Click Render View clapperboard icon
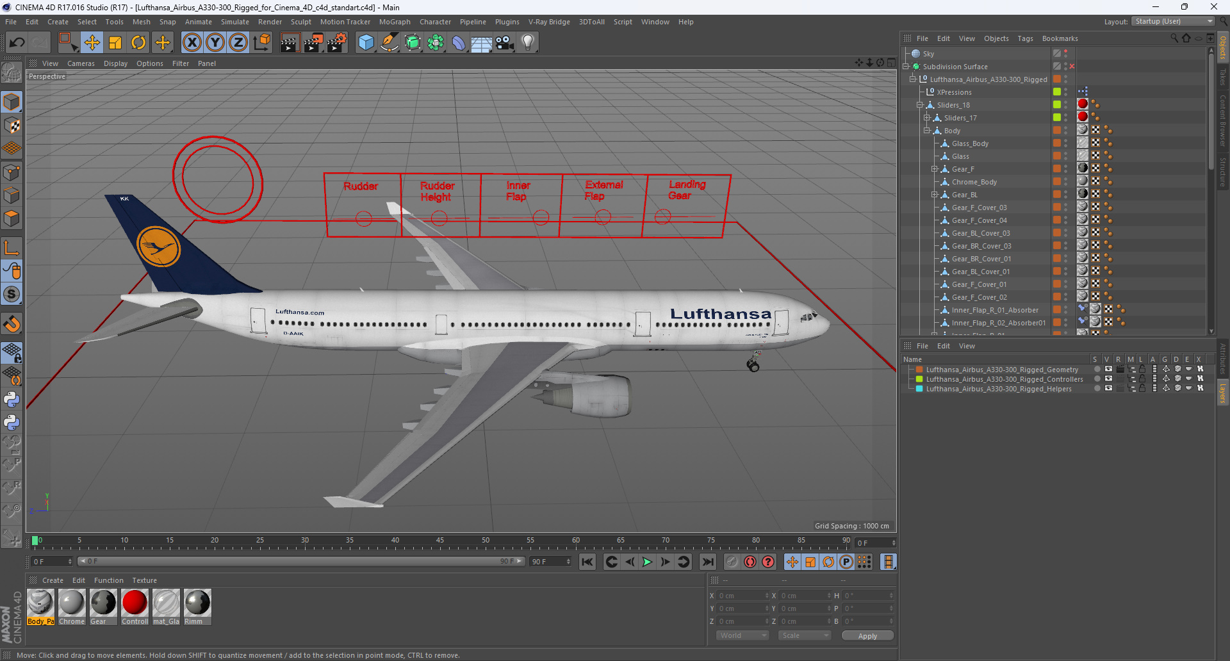The width and height of the screenshot is (1230, 661). click(x=290, y=43)
